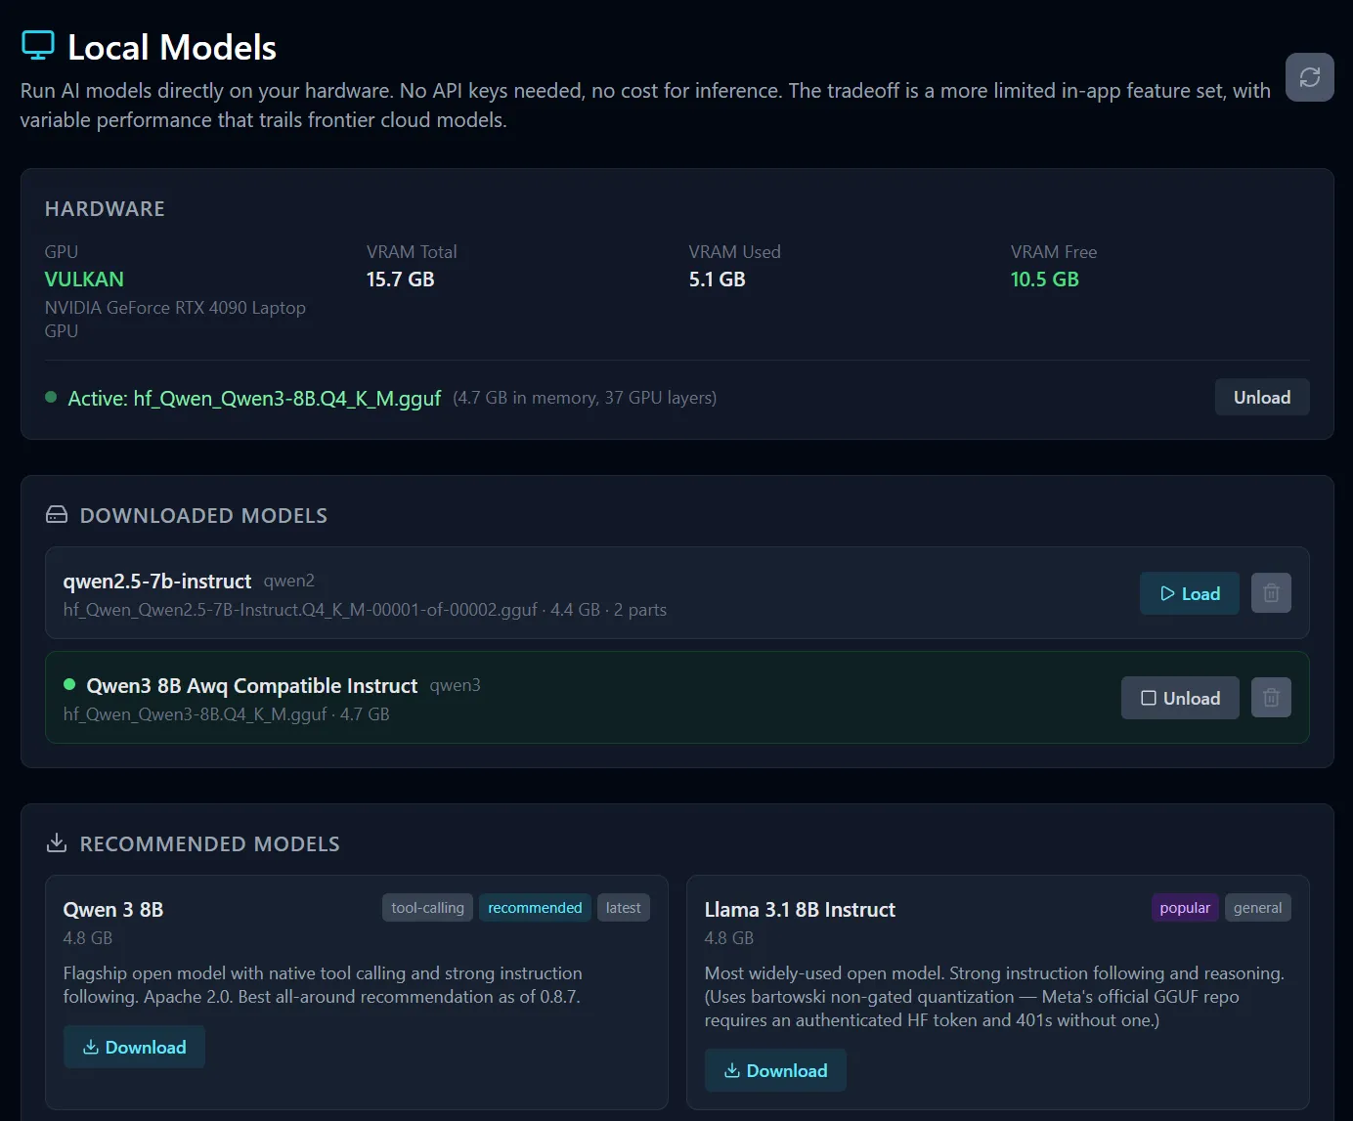Screen dimensions: 1353x1121
Task: Select the Qwen3 8B Awq Compatible Instruct title
Action: [x=252, y=686]
